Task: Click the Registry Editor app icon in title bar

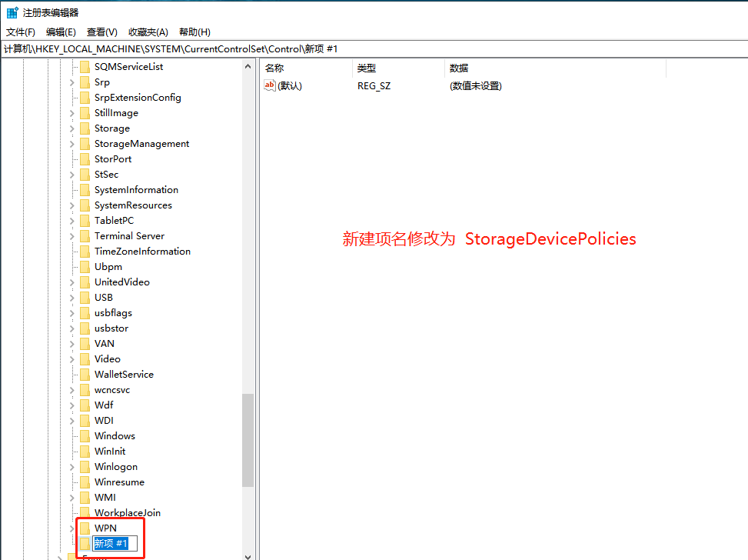Action: click(x=12, y=12)
